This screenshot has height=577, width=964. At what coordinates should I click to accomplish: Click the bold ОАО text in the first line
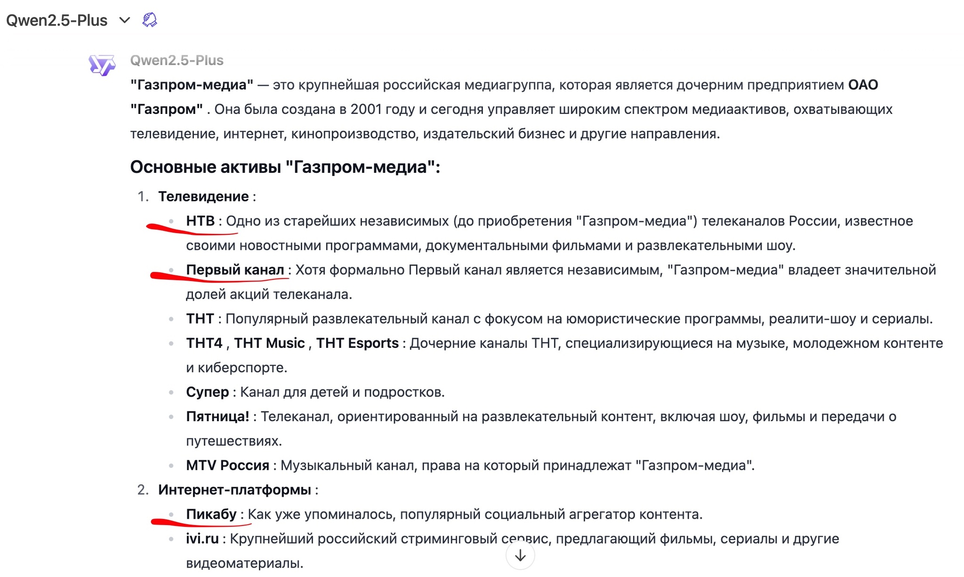[863, 85]
